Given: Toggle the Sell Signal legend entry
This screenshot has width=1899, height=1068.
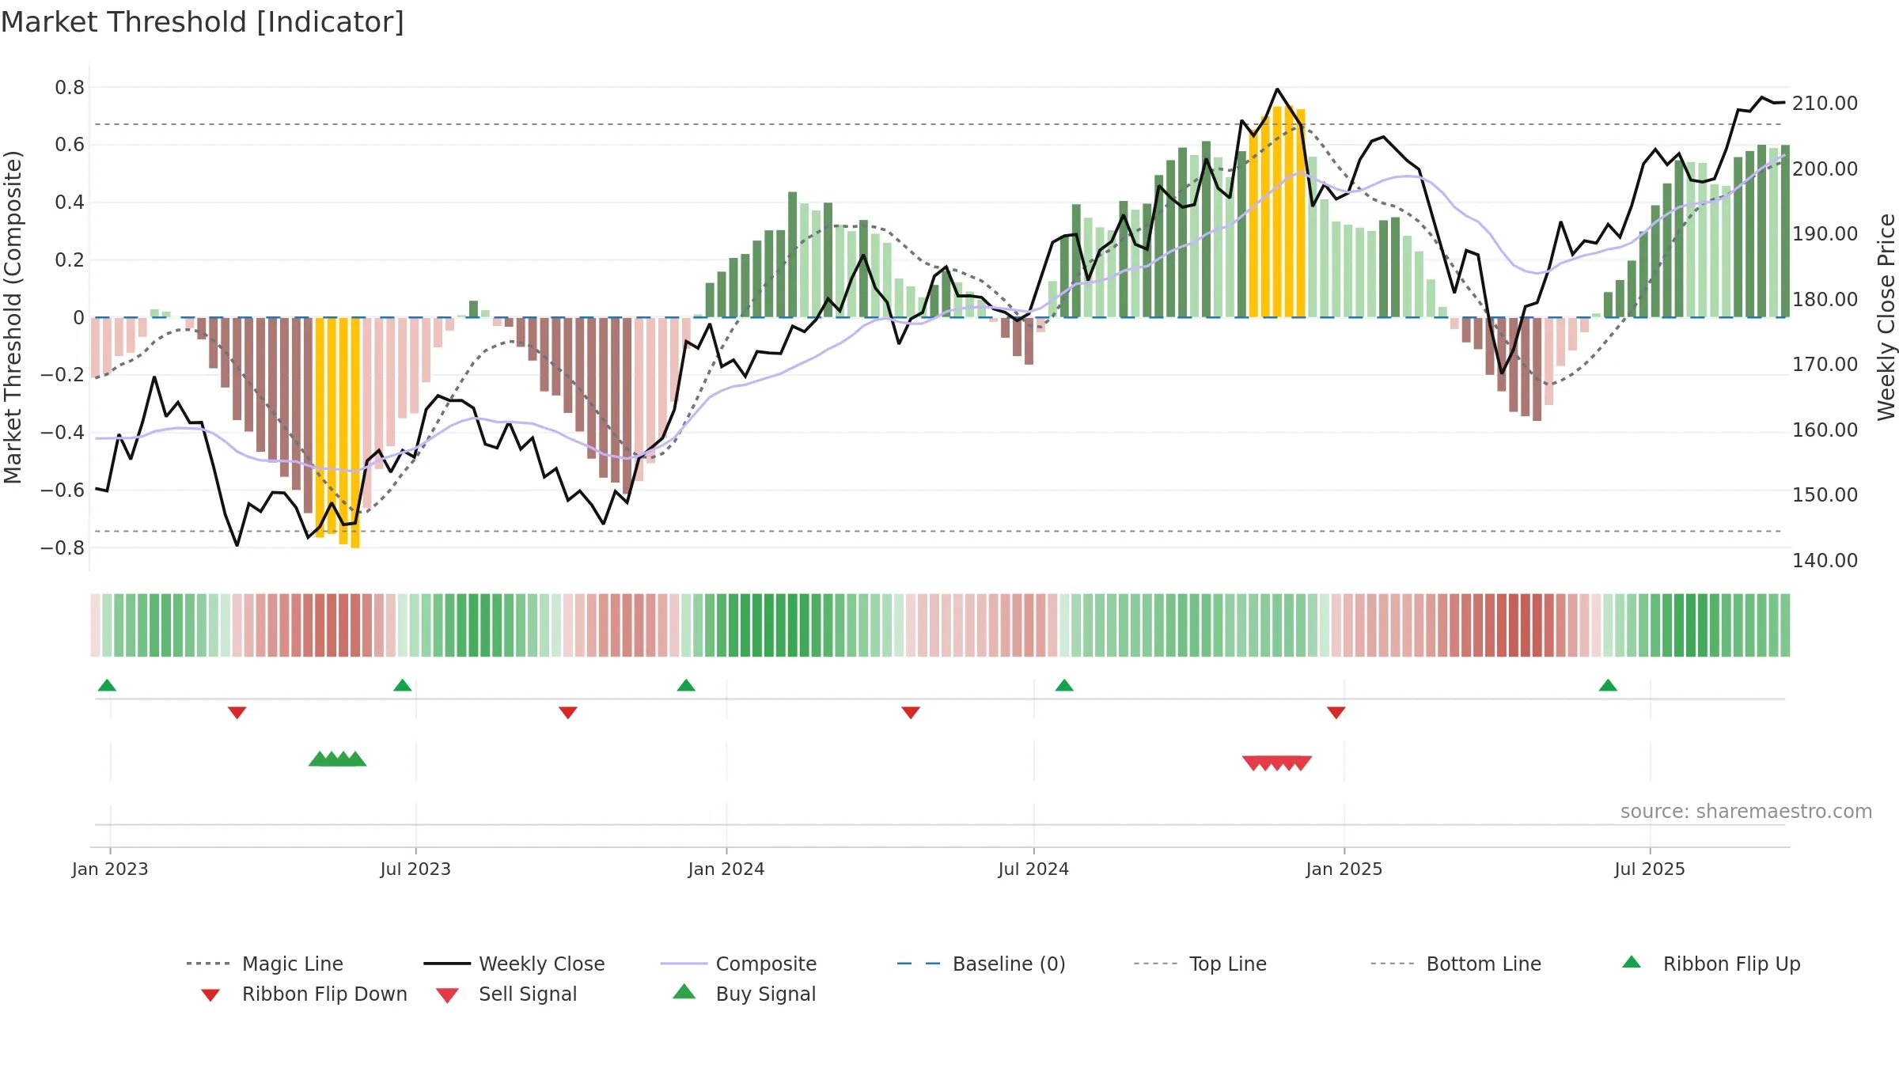Looking at the screenshot, I should [x=506, y=994].
